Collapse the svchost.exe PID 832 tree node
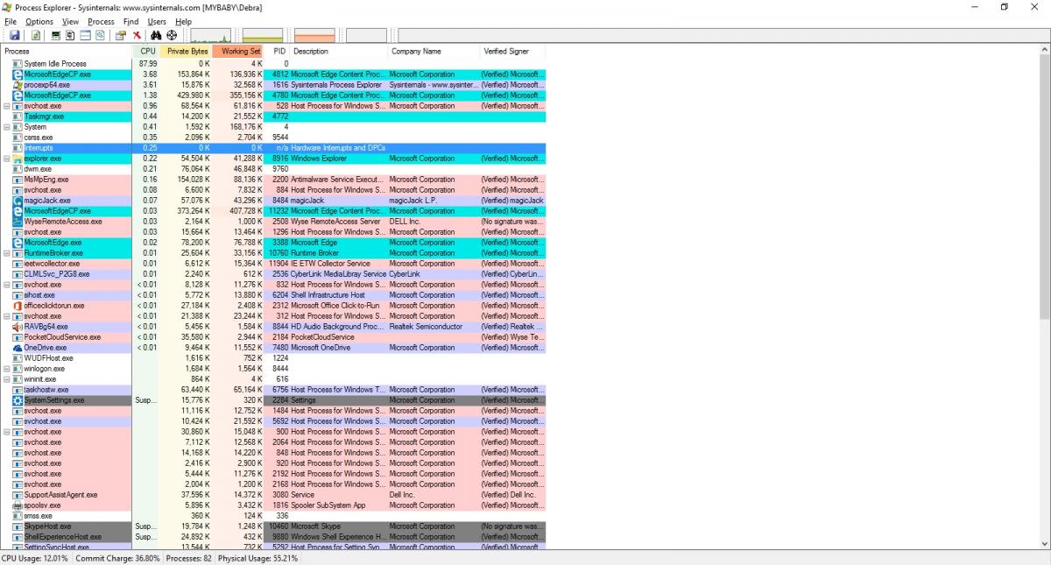1051x565 pixels. pos(7,285)
